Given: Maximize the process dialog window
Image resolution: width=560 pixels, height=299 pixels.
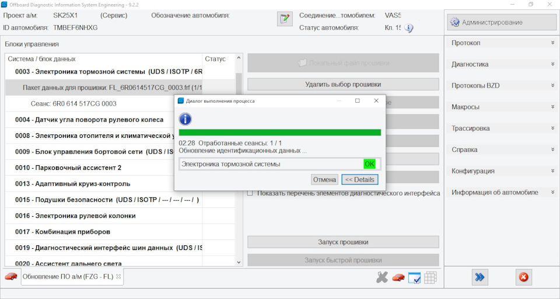Looking at the screenshot, I should 357,101.
